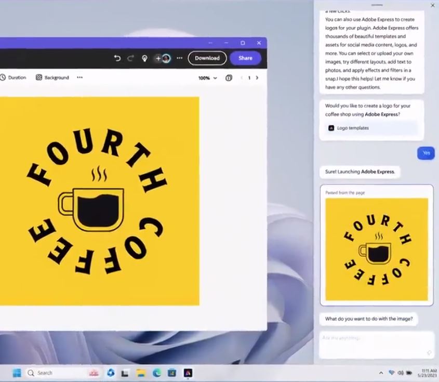Open the network Wi-Fi tray icon

click(x=391, y=373)
